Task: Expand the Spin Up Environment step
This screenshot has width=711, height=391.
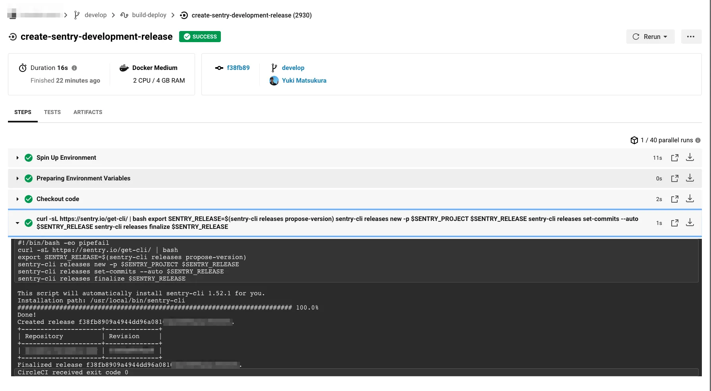Action: click(17, 158)
